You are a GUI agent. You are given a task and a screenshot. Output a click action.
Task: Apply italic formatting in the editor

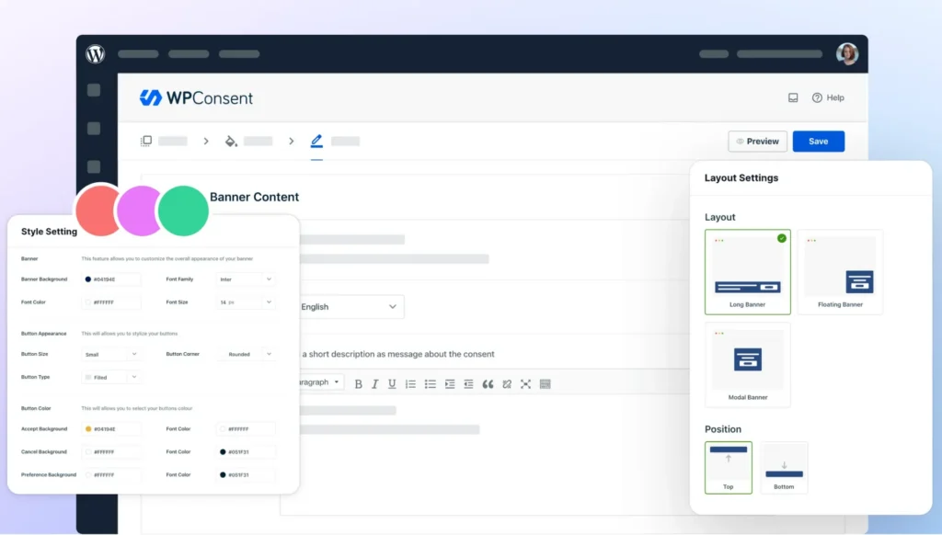[375, 384]
